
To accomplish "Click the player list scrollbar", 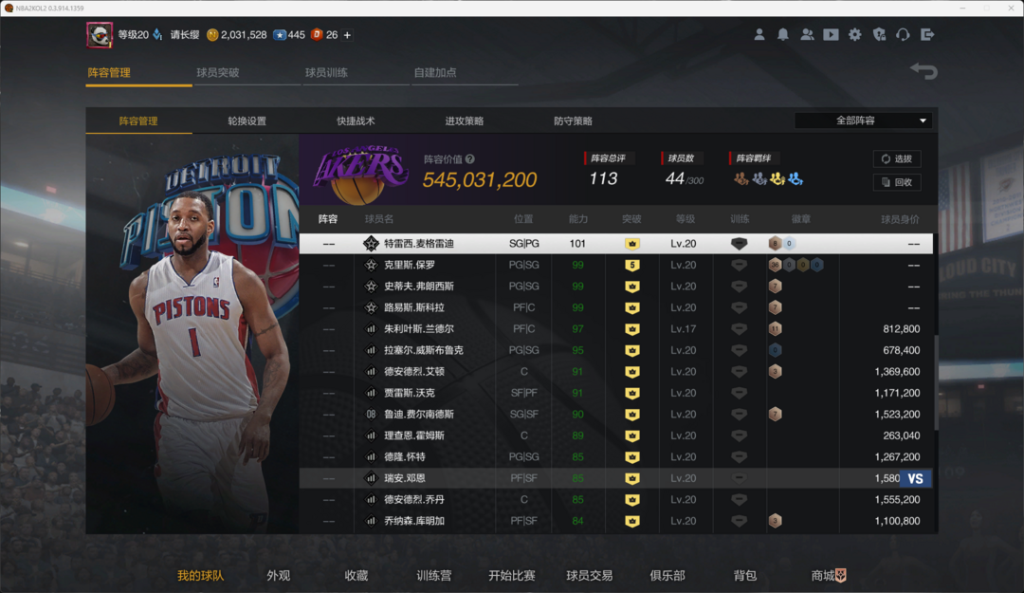I will click(x=936, y=382).
